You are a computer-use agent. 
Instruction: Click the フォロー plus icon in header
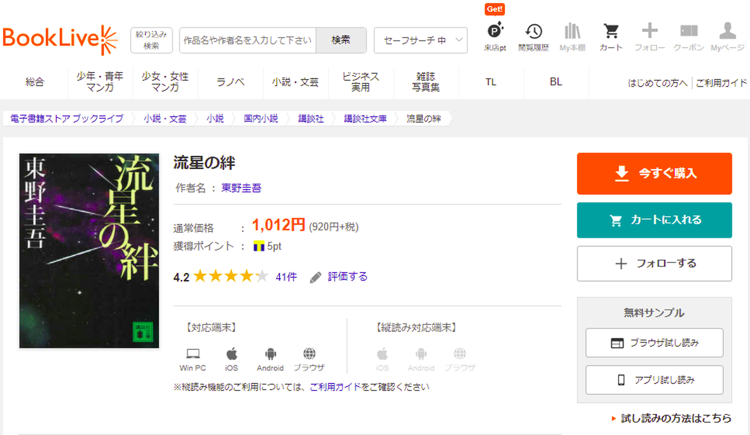coord(649,37)
